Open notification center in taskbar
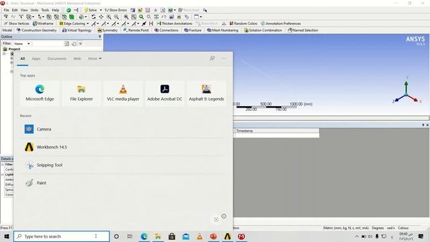Screen dimensions: 430x242 pos(421,236)
